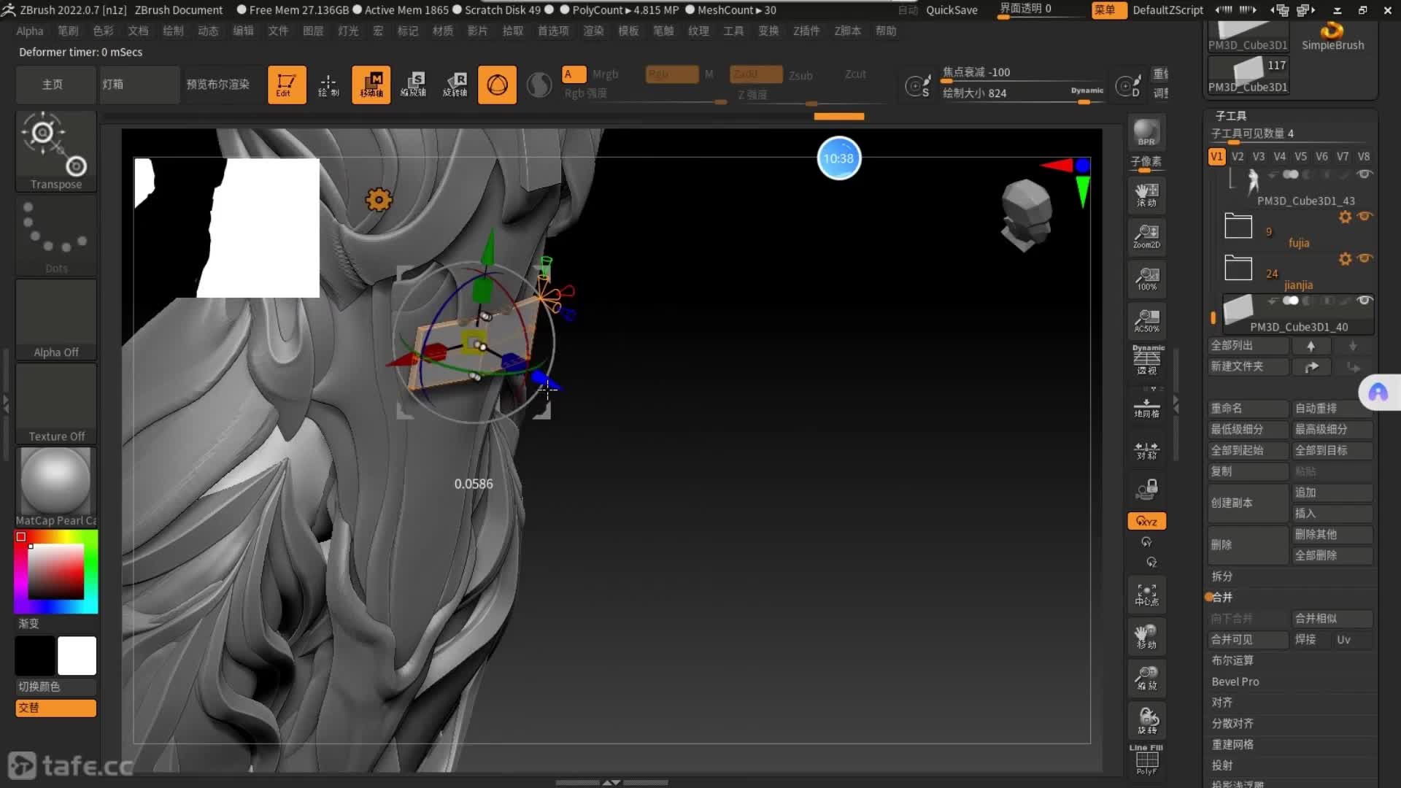Screen dimensions: 1401x788
Task: Open the Alpha menu
Action: [30, 31]
